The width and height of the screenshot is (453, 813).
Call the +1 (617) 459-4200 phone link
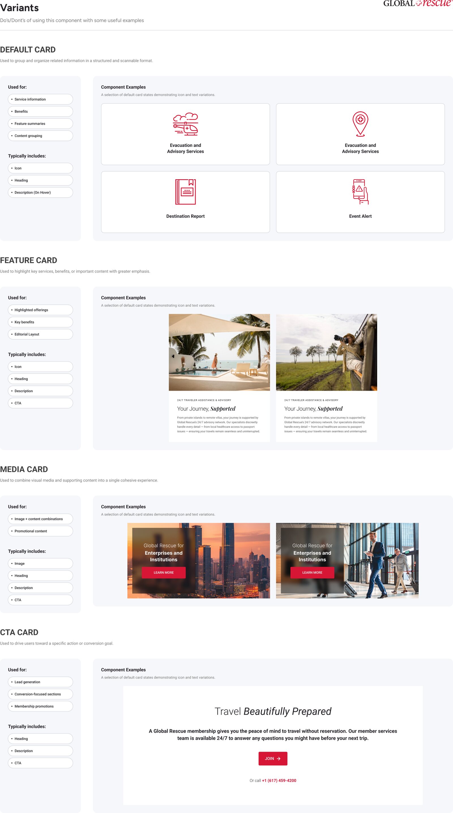(279, 780)
